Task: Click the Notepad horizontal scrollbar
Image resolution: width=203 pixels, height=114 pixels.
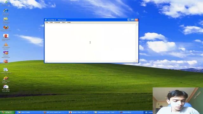Action: click(90, 62)
